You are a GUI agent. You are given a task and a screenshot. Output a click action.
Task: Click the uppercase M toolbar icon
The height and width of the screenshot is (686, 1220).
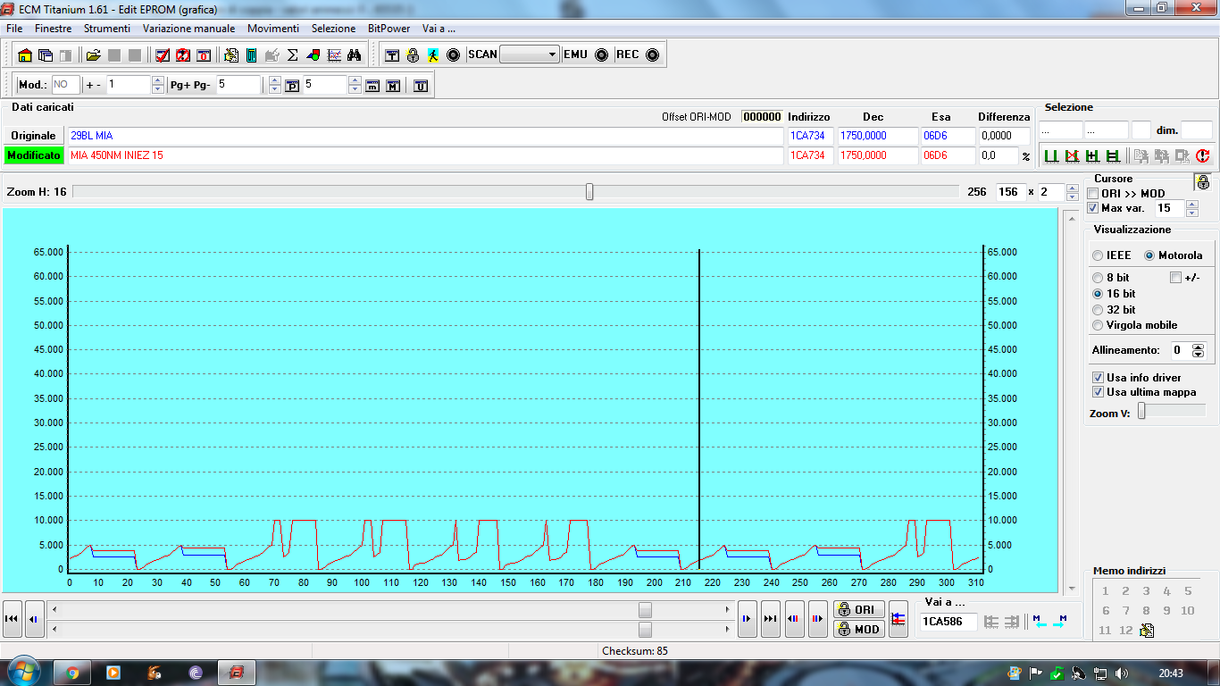(393, 86)
